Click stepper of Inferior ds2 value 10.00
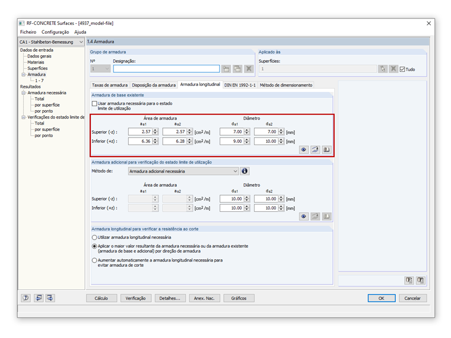Viewport: 451px width, 338px height. tap(281, 141)
